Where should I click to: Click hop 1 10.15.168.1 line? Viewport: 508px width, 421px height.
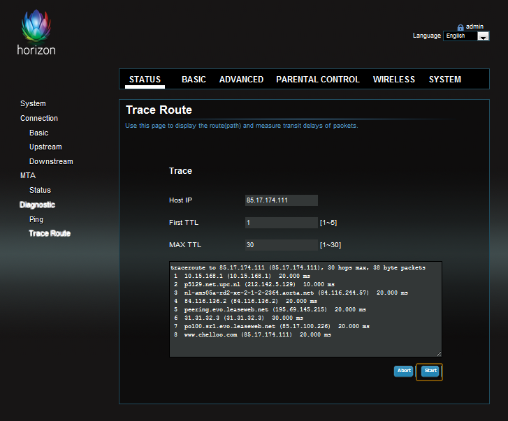[242, 276]
